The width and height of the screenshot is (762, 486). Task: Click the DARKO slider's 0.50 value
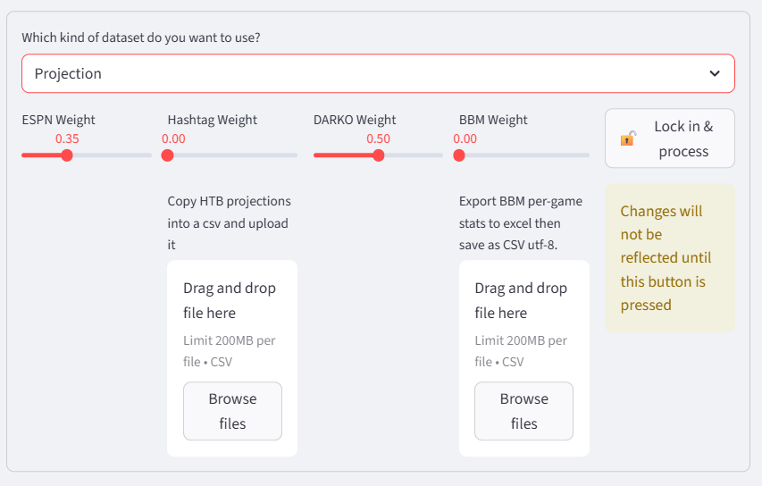coord(379,138)
